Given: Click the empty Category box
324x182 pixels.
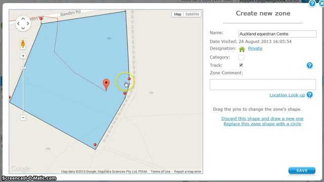Looking at the screenshot, I should point(241,57).
